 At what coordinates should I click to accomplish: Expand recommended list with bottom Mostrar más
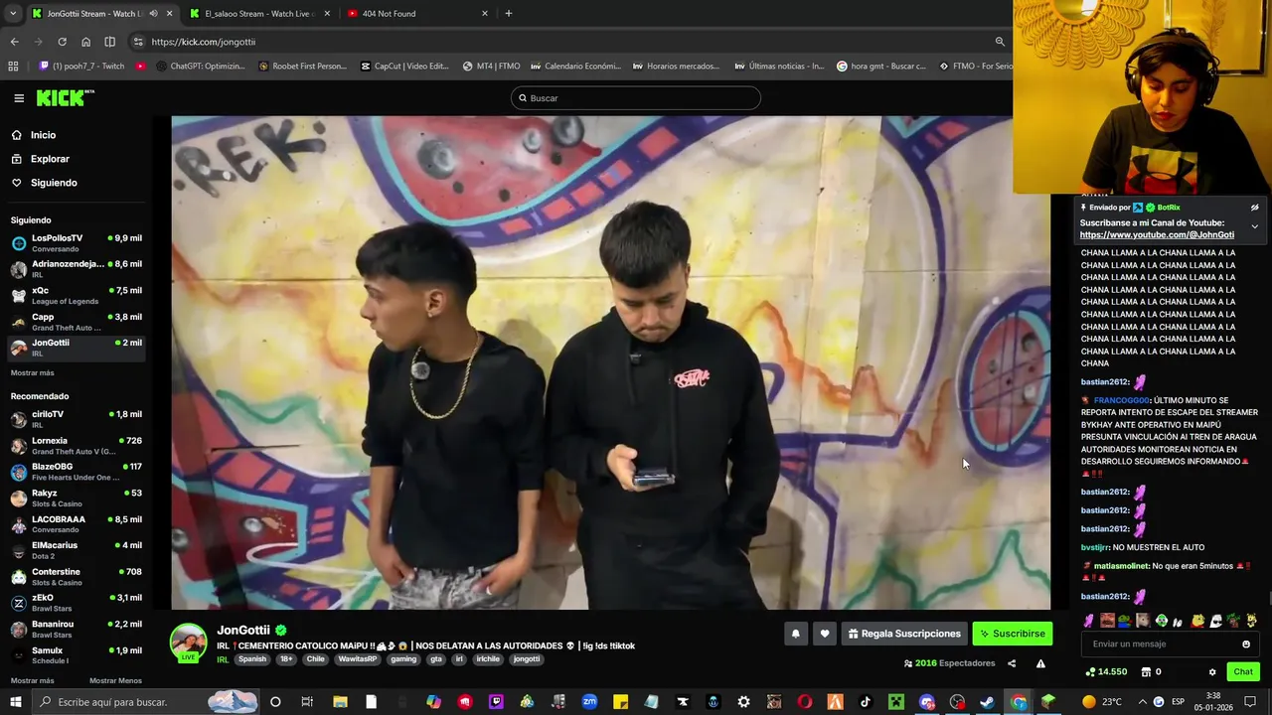(32, 681)
